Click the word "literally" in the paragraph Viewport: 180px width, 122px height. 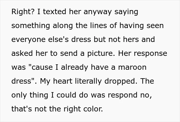(x=88, y=81)
